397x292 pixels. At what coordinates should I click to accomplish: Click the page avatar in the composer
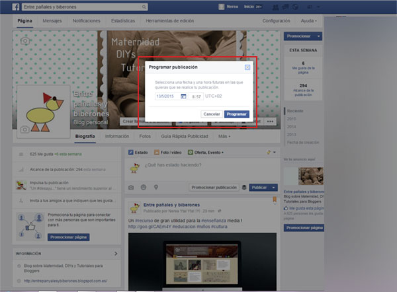(135, 168)
